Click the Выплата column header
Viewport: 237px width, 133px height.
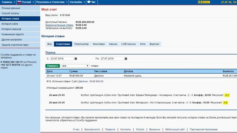tap(228, 71)
